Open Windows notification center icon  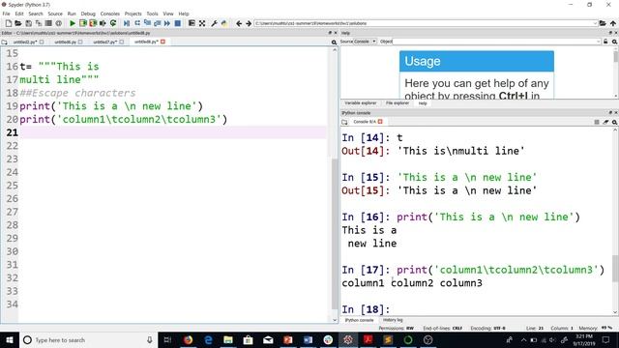(x=606, y=339)
